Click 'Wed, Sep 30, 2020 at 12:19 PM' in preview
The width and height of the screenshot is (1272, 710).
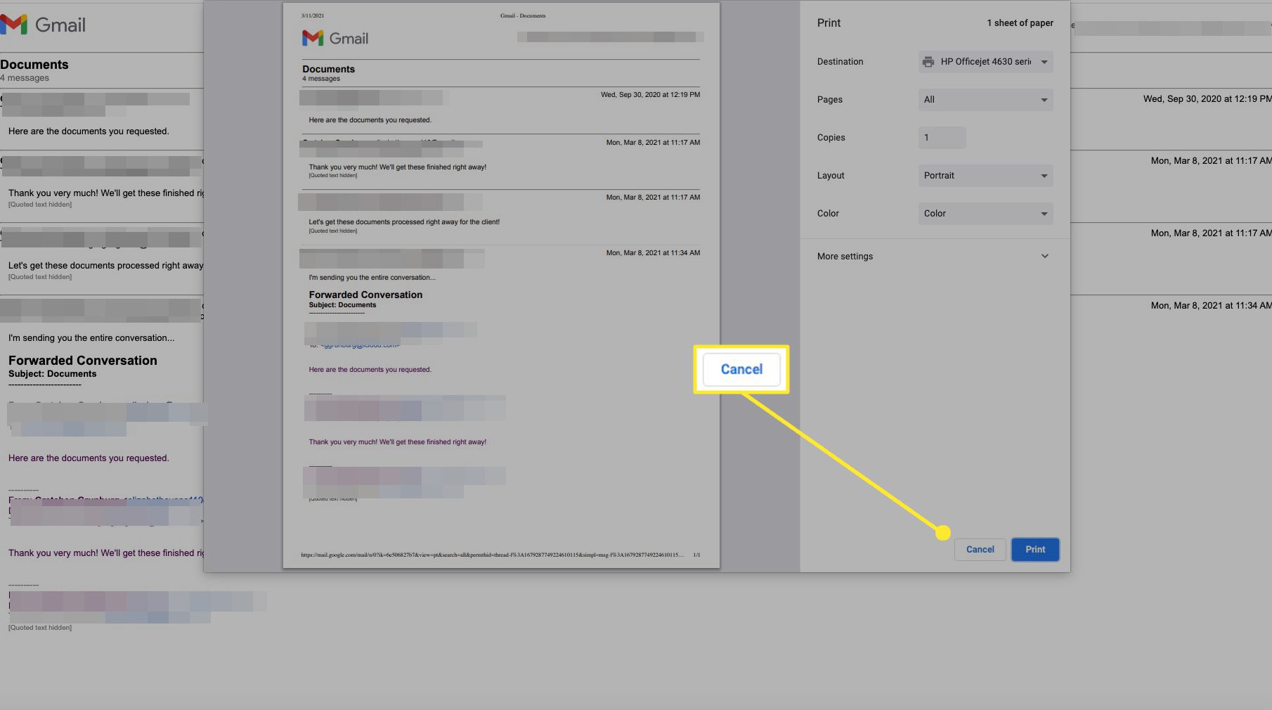tap(650, 95)
